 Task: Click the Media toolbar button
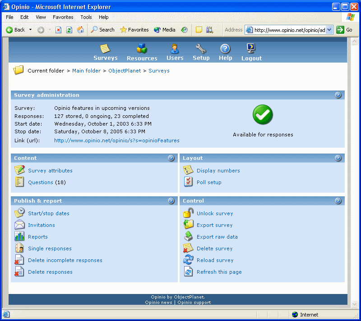click(x=165, y=30)
